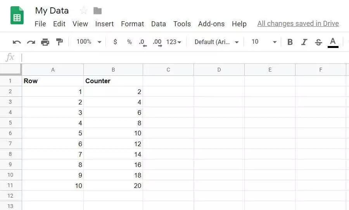Open the Add-ons menu
The image size is (349, 210).
(x=211, y=24)
